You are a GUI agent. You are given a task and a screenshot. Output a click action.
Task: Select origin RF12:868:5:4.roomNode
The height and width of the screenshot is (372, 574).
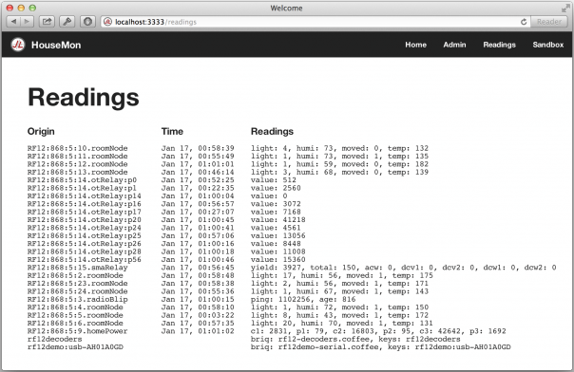click(75, 307)
